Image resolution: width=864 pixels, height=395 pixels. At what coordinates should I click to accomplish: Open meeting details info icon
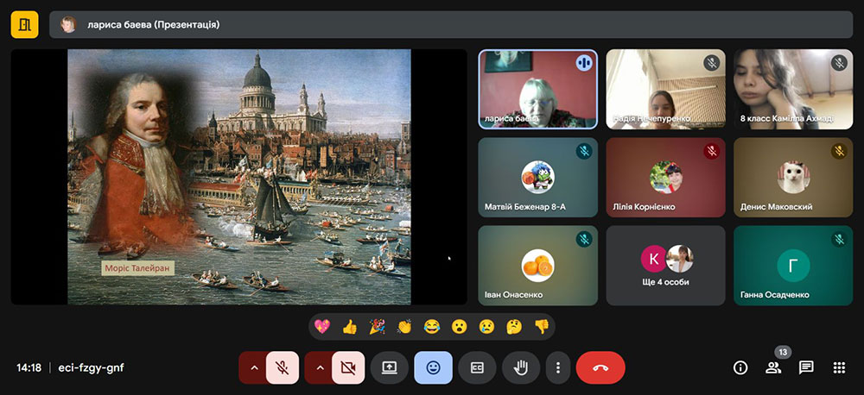740,367
